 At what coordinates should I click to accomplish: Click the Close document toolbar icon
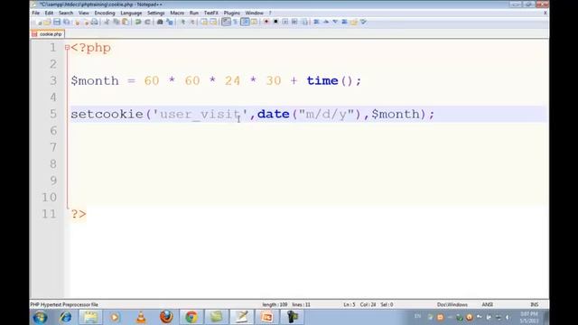77,22
